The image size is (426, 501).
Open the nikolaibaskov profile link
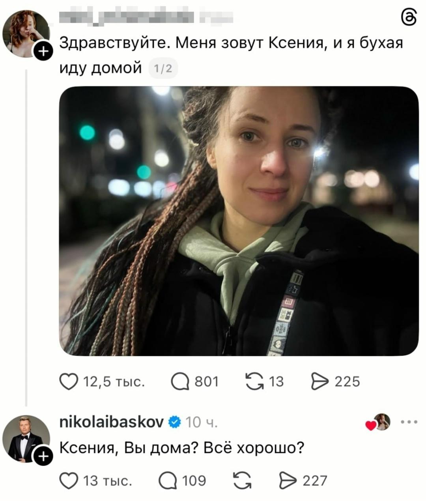click(x=112, y=422)
